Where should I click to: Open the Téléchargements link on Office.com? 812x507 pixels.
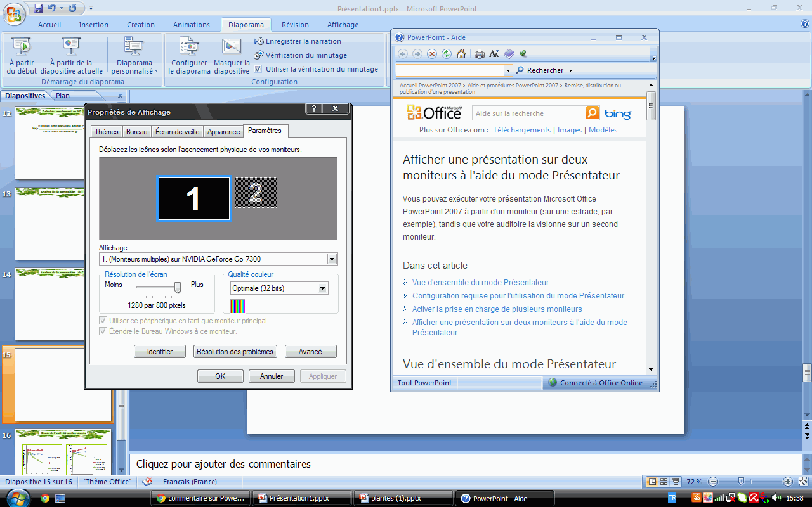click(x=521, y=130)
